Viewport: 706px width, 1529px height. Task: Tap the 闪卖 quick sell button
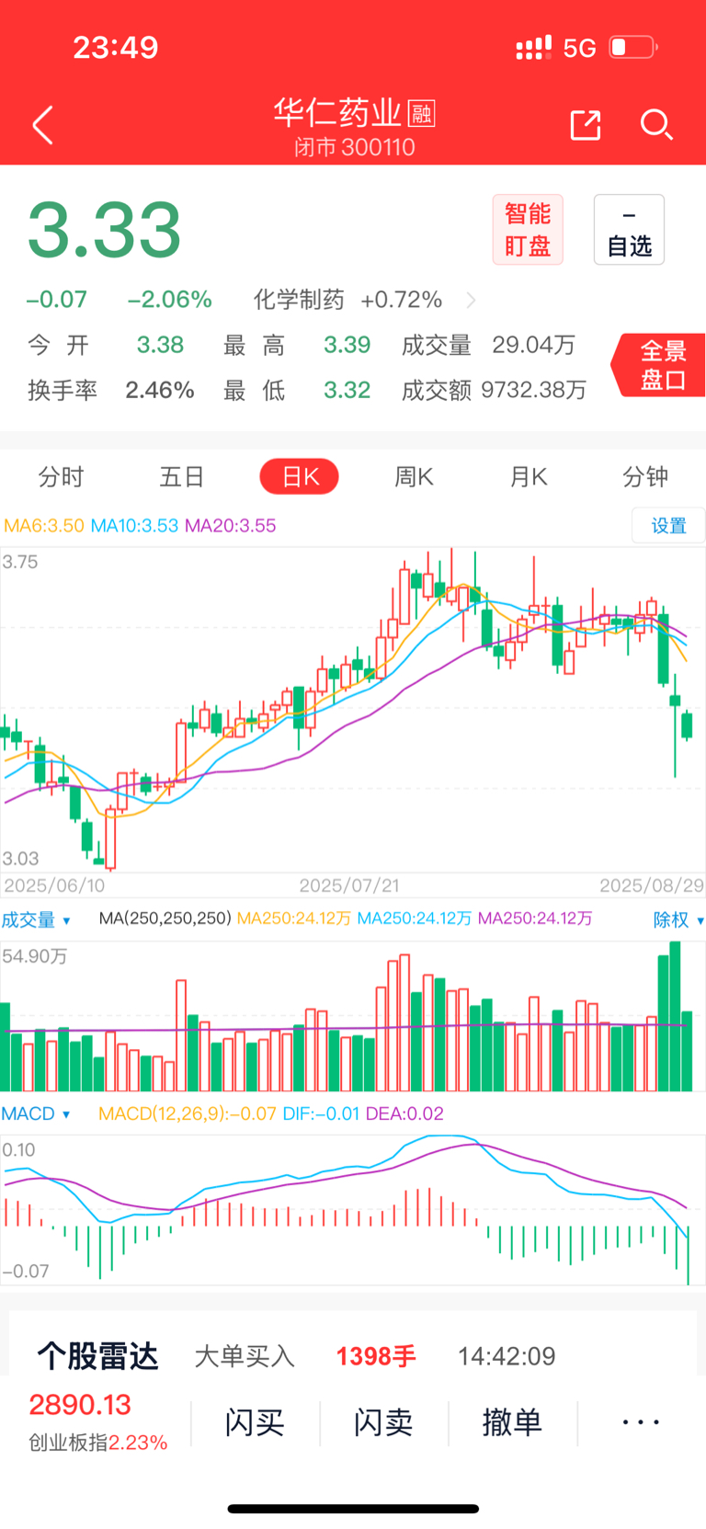[383, 1422]
